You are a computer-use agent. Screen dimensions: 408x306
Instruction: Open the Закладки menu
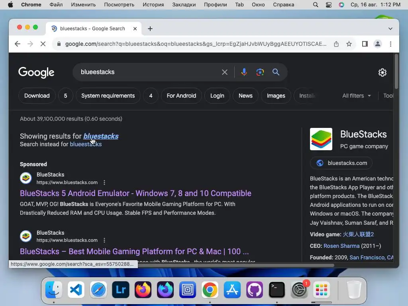184,5
